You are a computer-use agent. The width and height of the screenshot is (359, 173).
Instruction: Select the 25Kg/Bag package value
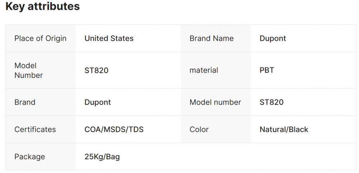pos(102,157)
